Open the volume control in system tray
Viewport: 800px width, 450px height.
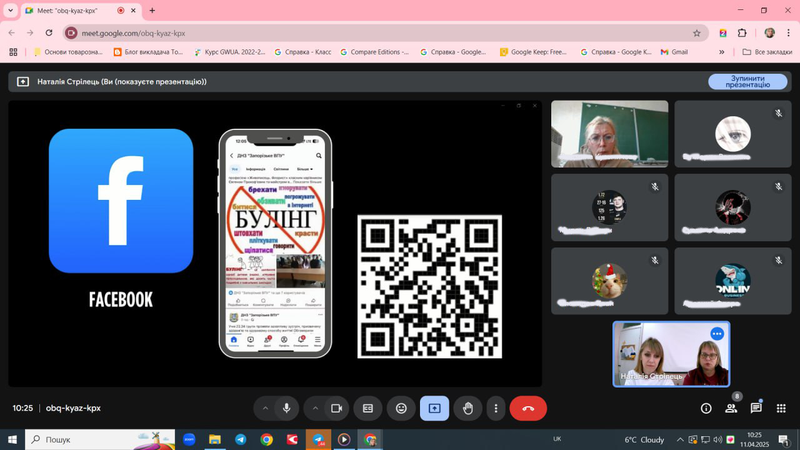(717, 439)
